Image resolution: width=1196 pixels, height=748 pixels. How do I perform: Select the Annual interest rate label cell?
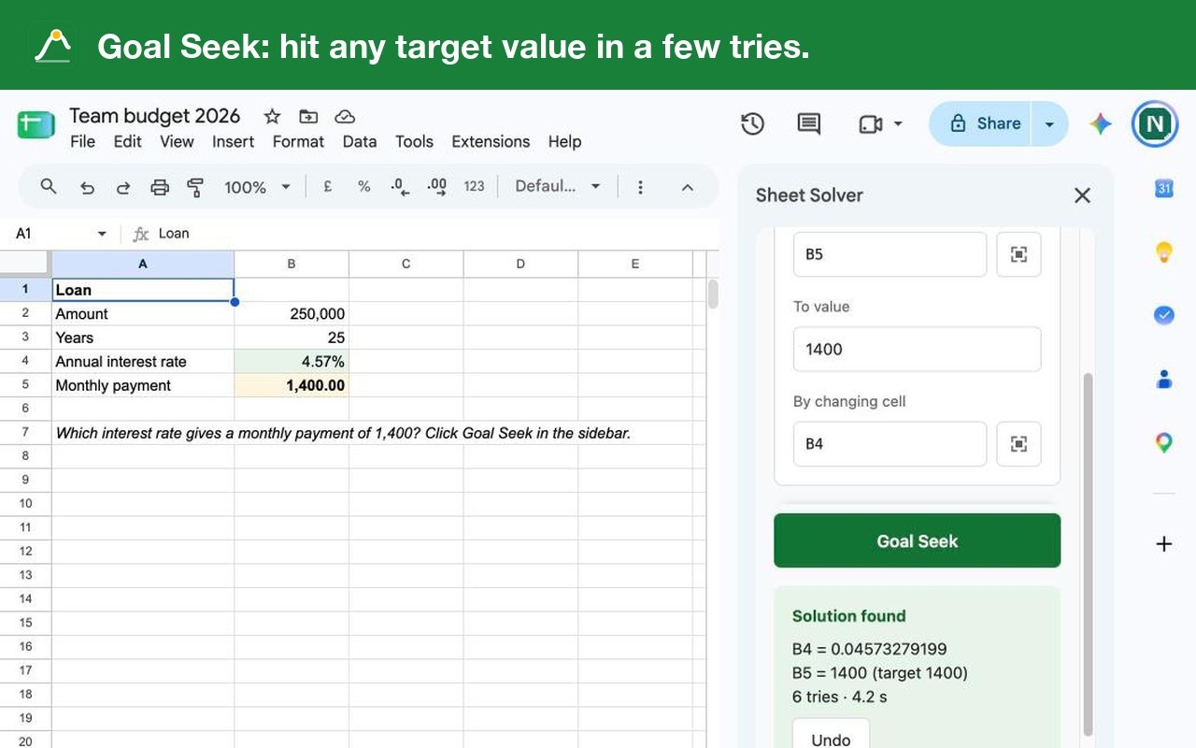pos(143,362)
